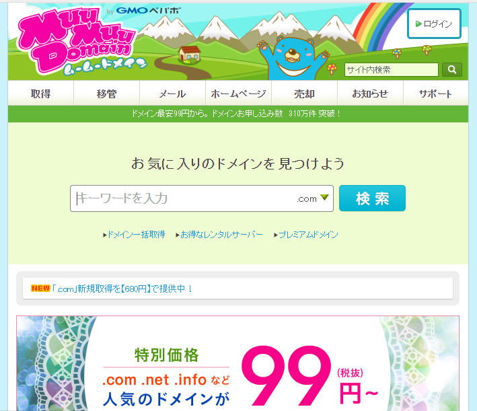Open the お知らせ menu
This screenshot has height=411, width=477.
click(x=370, y=94)
